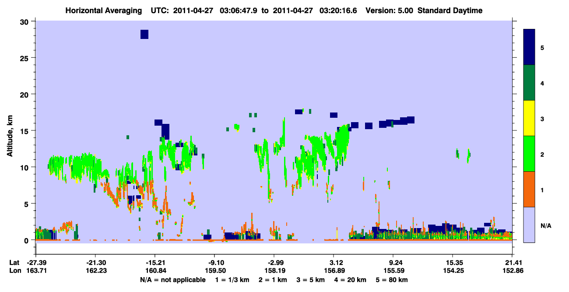
Task: Click the 'Lat' axis row label
Action: [14, 263]
